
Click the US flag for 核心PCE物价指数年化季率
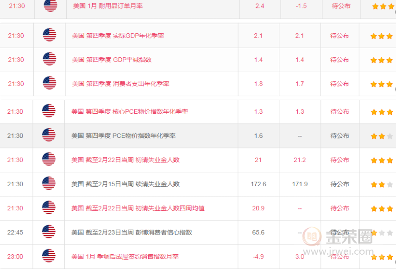50,111
